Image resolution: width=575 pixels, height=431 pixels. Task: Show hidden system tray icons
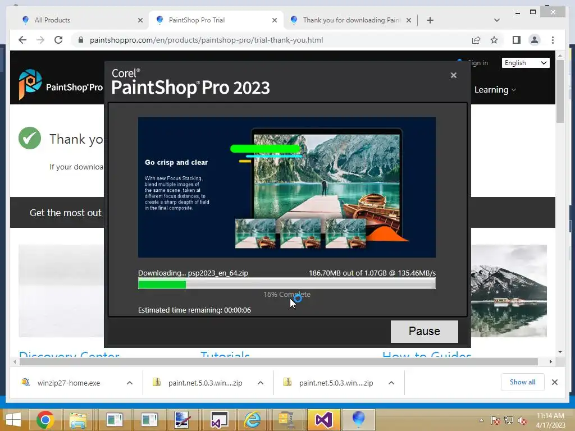(481, 420)
